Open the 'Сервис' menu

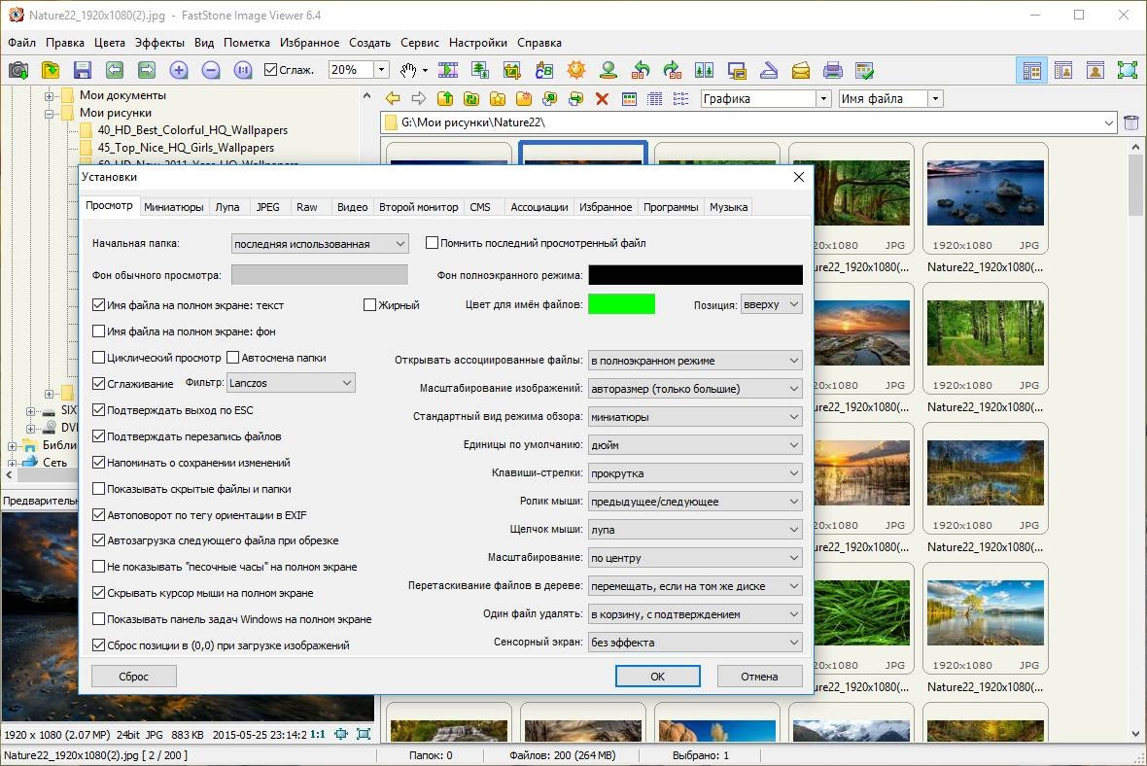tap(420, 43)
